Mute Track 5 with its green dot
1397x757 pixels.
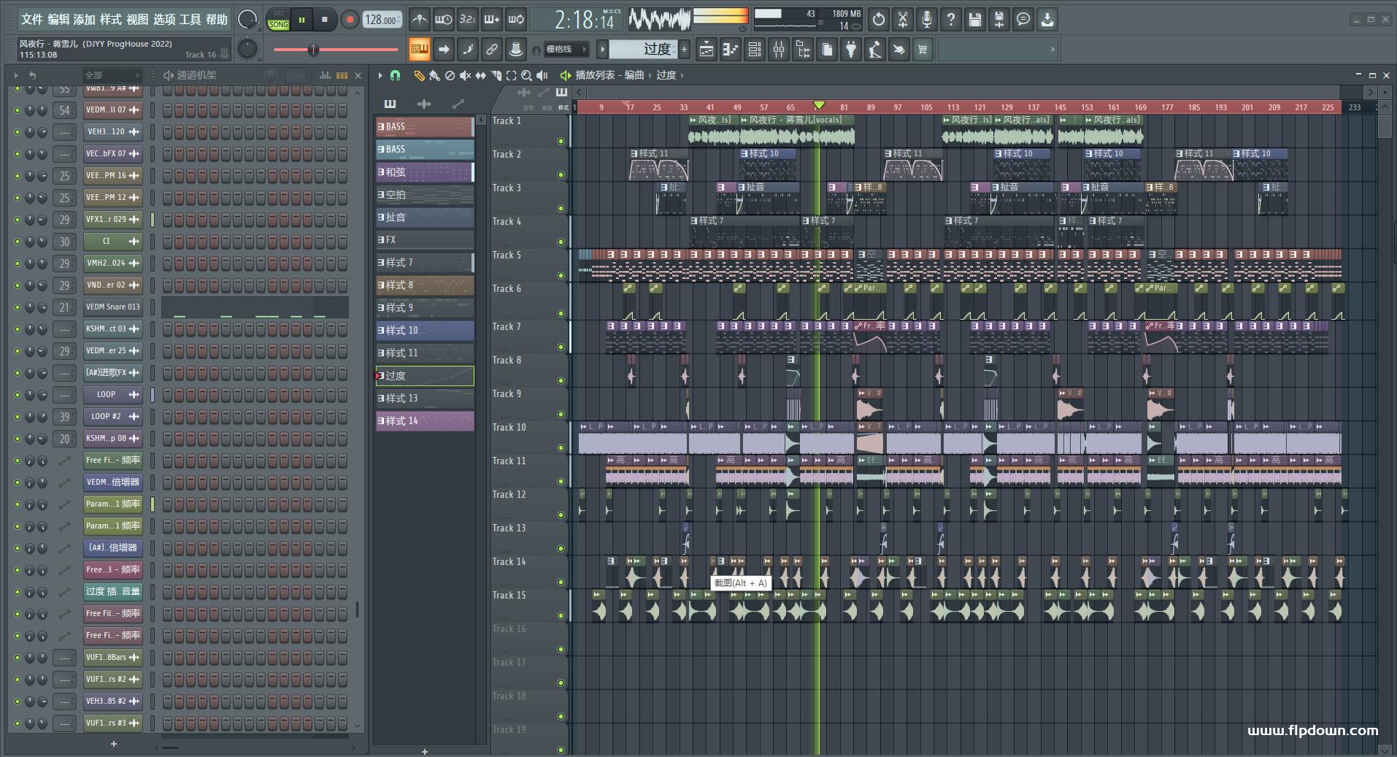[x=561, y=276]
